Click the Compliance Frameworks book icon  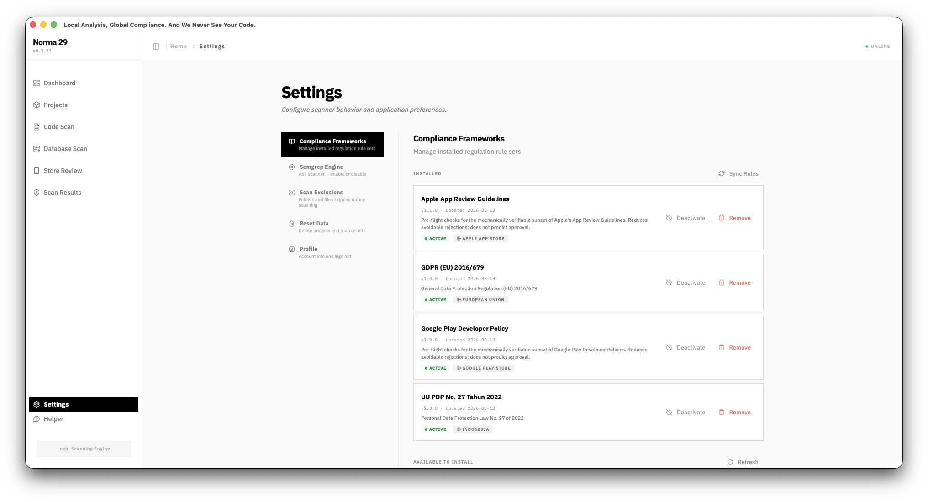coord(292,141)
